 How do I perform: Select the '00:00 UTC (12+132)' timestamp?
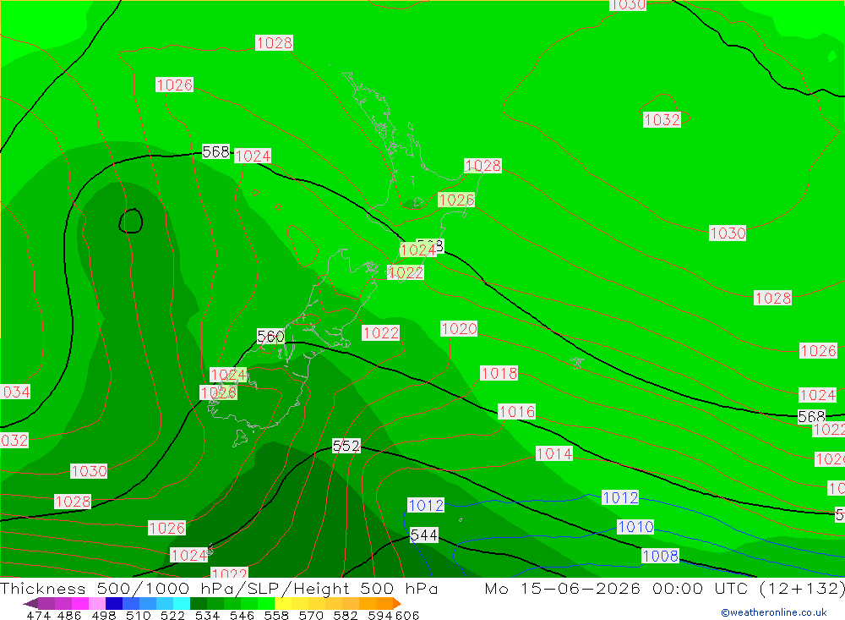pyautogui.click(x=749, y=588)
